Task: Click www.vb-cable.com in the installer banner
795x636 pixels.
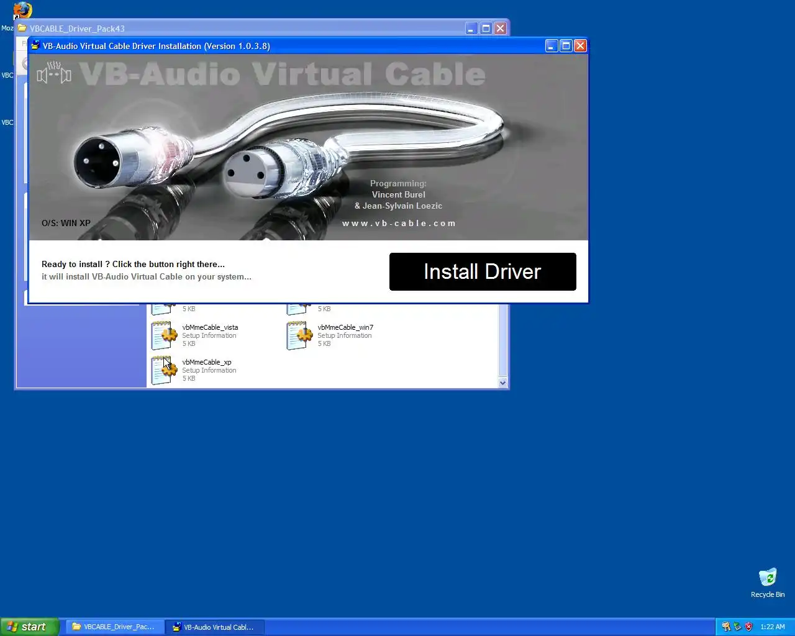Action: [399, 223]
